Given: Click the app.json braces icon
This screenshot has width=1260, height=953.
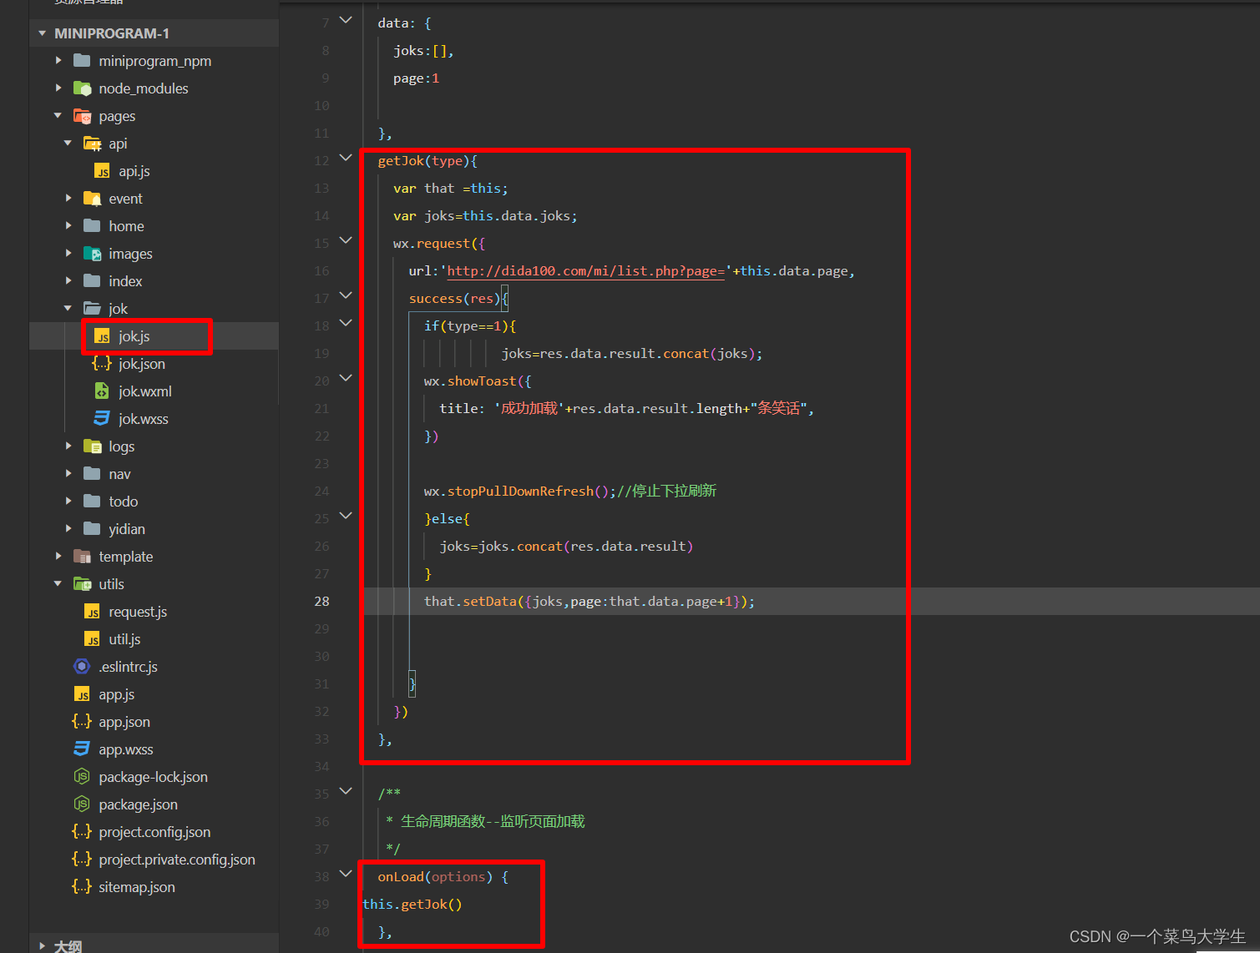Looking at the screenshot, I should point(82,722).
